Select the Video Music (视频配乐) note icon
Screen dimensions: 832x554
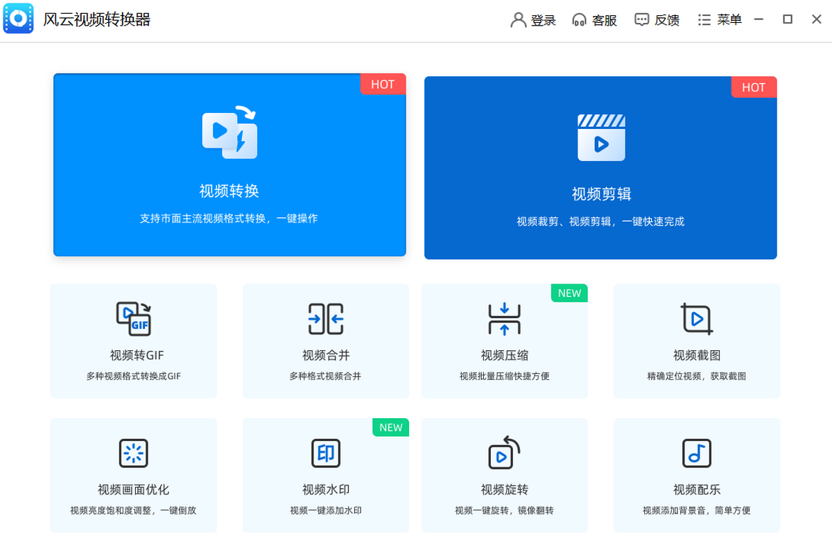point(696,453)
